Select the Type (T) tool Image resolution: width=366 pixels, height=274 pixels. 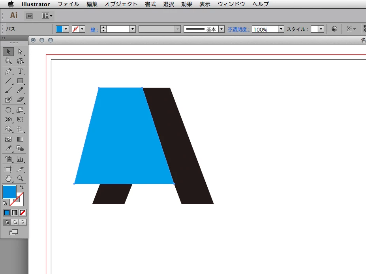(20, 71)
